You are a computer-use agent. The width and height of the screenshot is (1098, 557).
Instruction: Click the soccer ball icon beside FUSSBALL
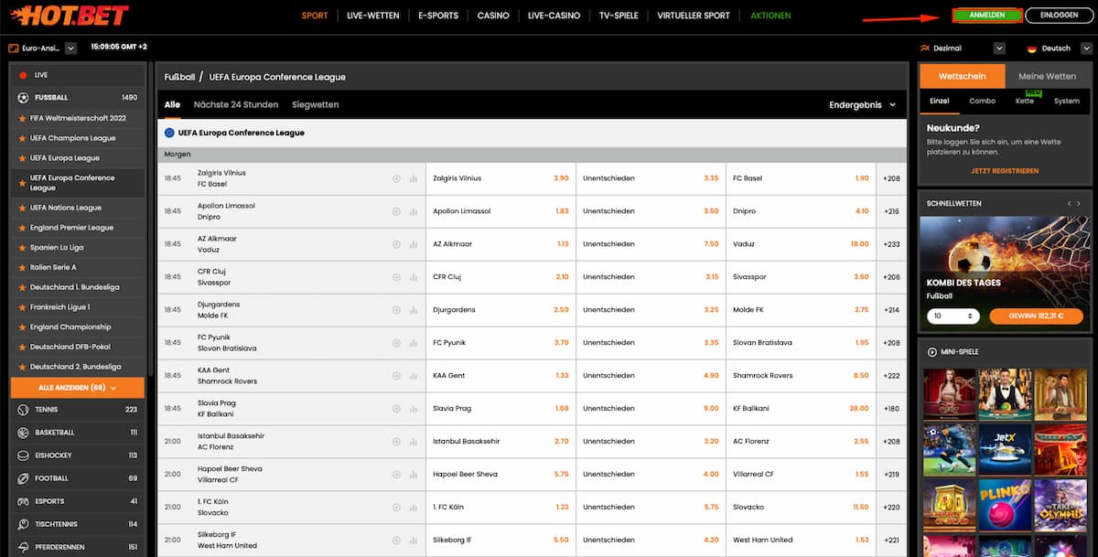click(x=23, y=97)
